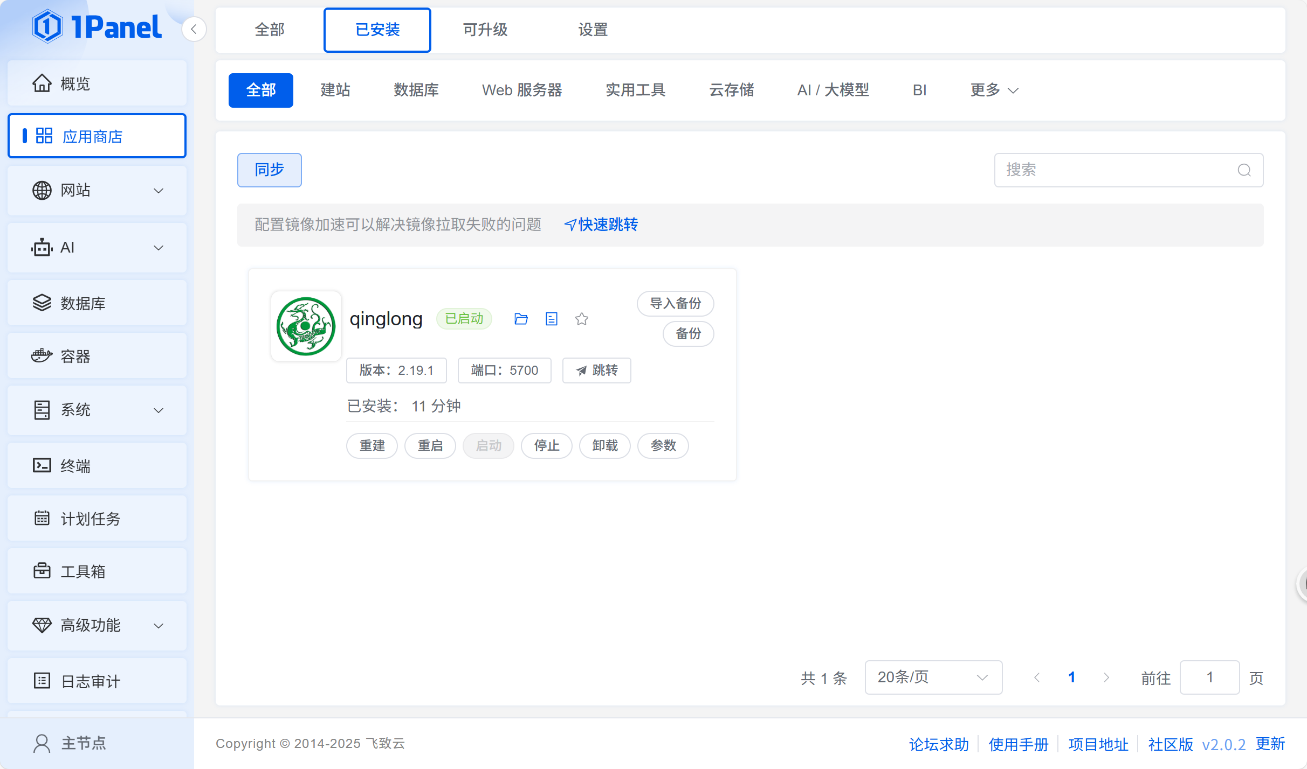Viewport: 1307px width, 769px height.
Task: Open the 概览 overview page
Action: click(x=97, y=83)
